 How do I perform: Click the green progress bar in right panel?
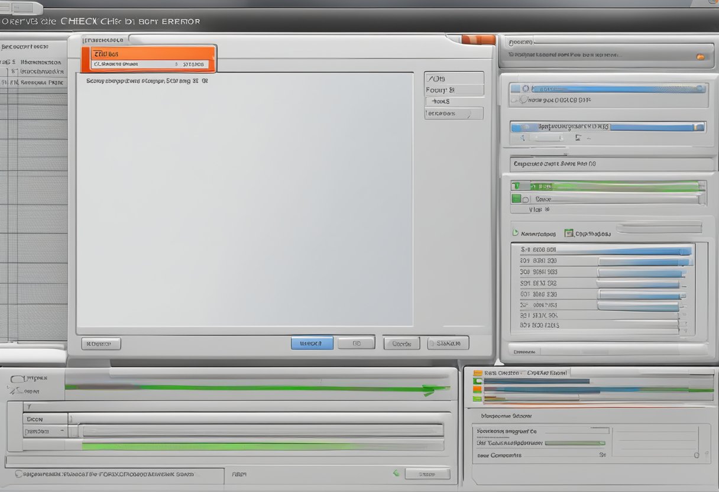[x=615, y=186]
